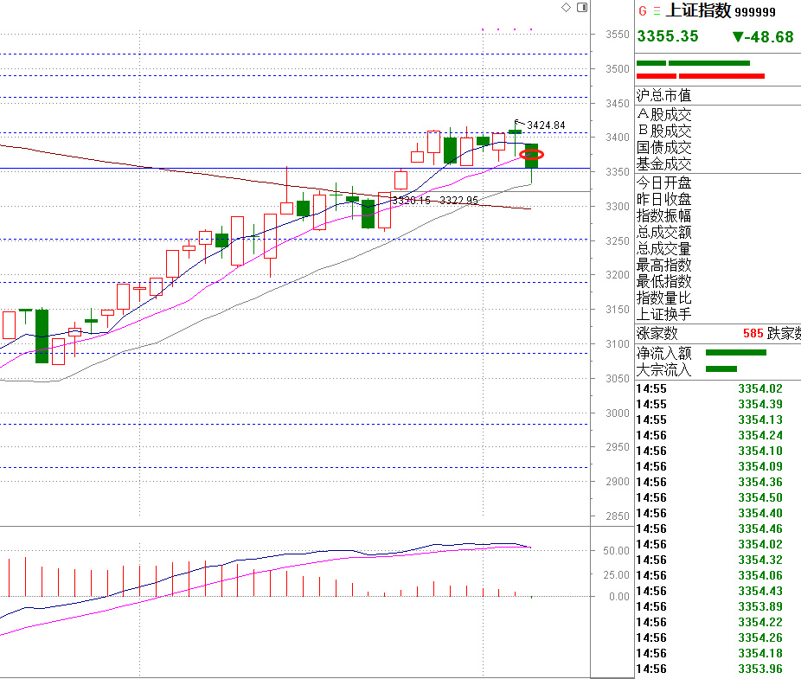801x679 pixels.
Task: Select tick row with price 3354.43
Action: pyautogui.click(x=718, y=591)
